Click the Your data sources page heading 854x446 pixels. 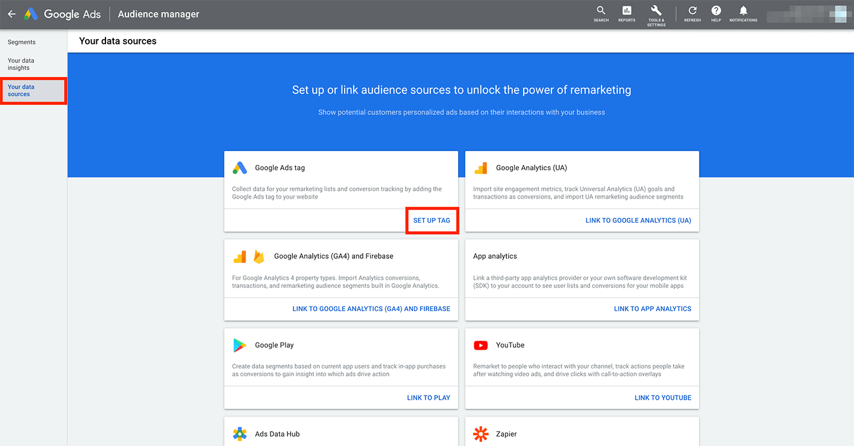point(118,41)
